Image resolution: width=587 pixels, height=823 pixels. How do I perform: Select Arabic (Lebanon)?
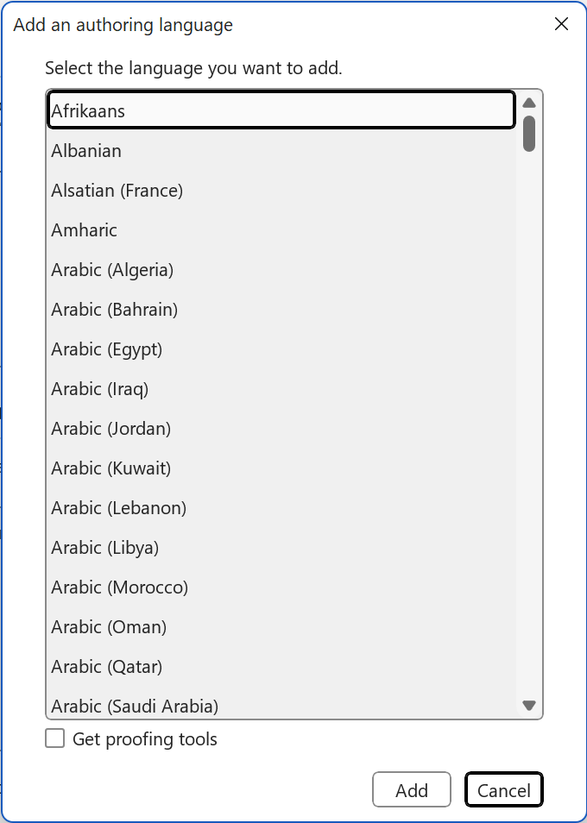[x=281, y=507]
